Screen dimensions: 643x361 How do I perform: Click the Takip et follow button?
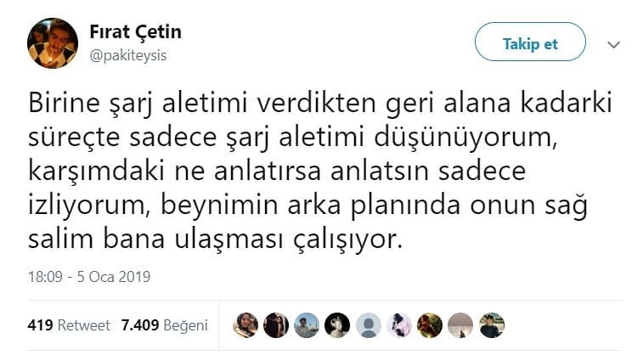530,42
